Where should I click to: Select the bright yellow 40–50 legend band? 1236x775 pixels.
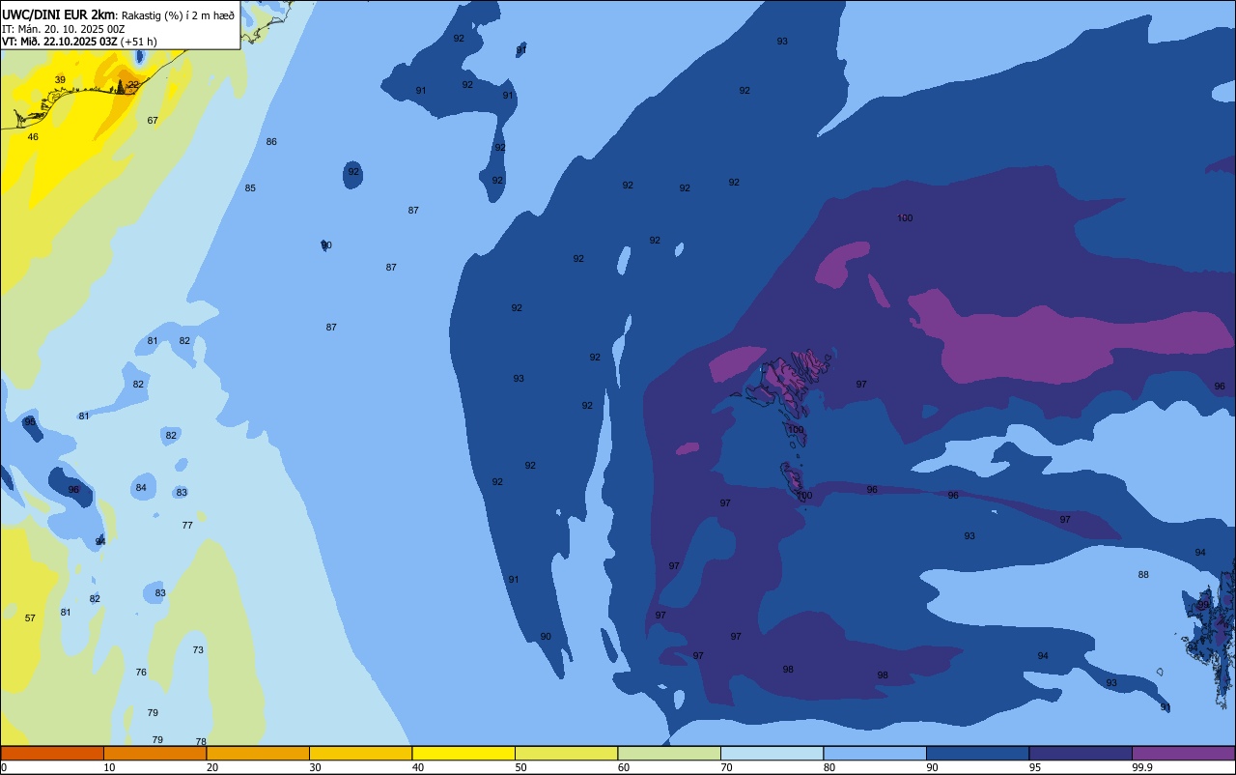[463, 753]
